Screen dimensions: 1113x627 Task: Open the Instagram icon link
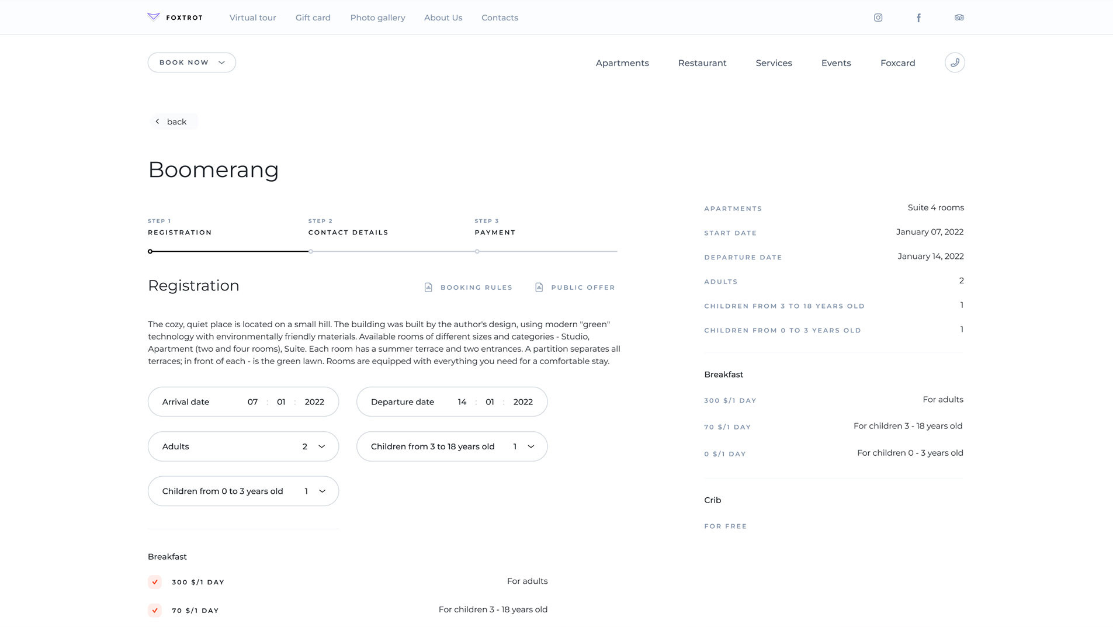pyautogui.click(x=878, y=18)
